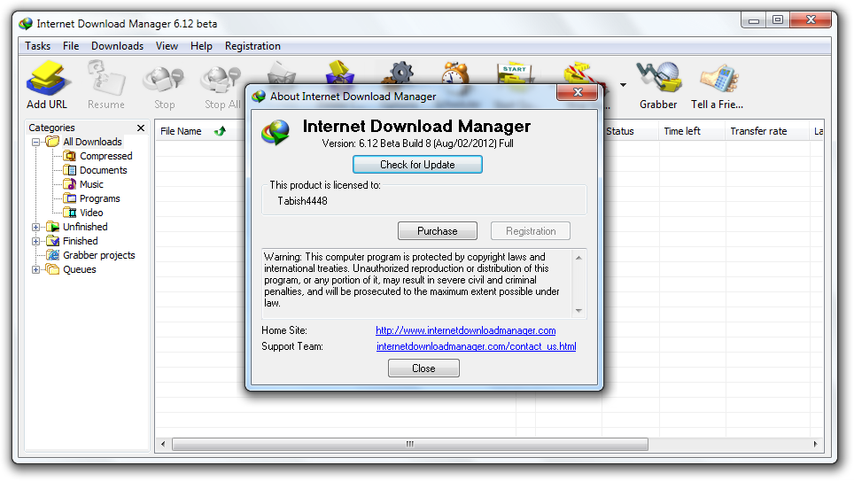This screenshot has width=854, height=481.
Task: Click the grayed Registration button in dialog
Action: point(531,231)
